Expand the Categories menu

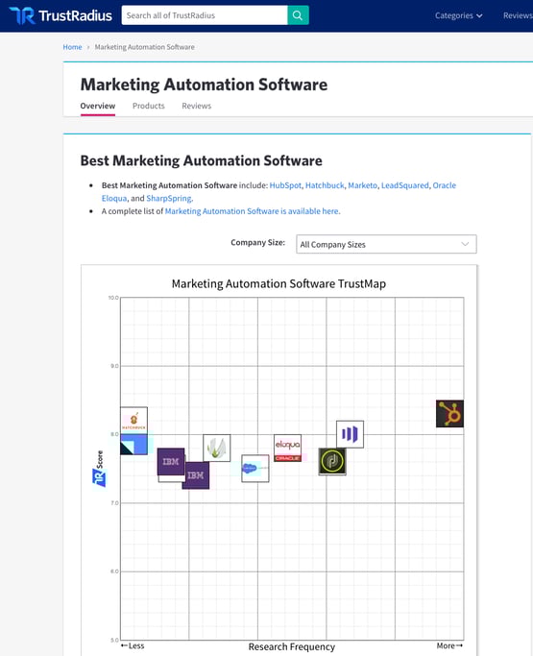(458, 15)
